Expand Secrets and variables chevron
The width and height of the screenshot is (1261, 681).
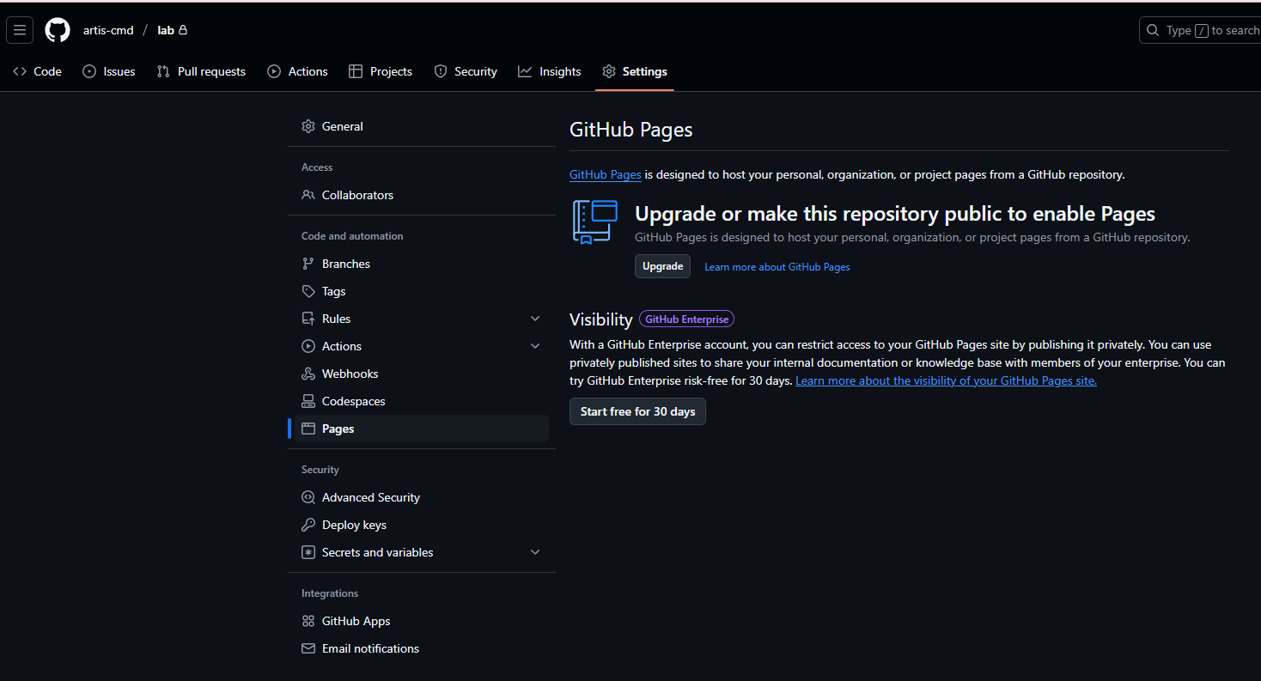[535, 552]
